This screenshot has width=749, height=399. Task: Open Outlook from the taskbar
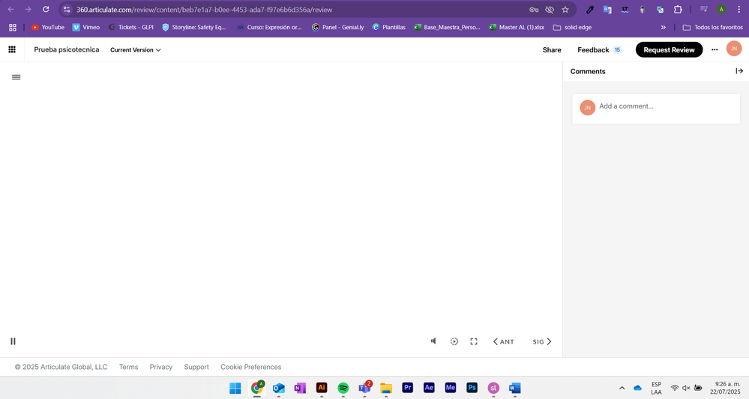click(278, 388)
